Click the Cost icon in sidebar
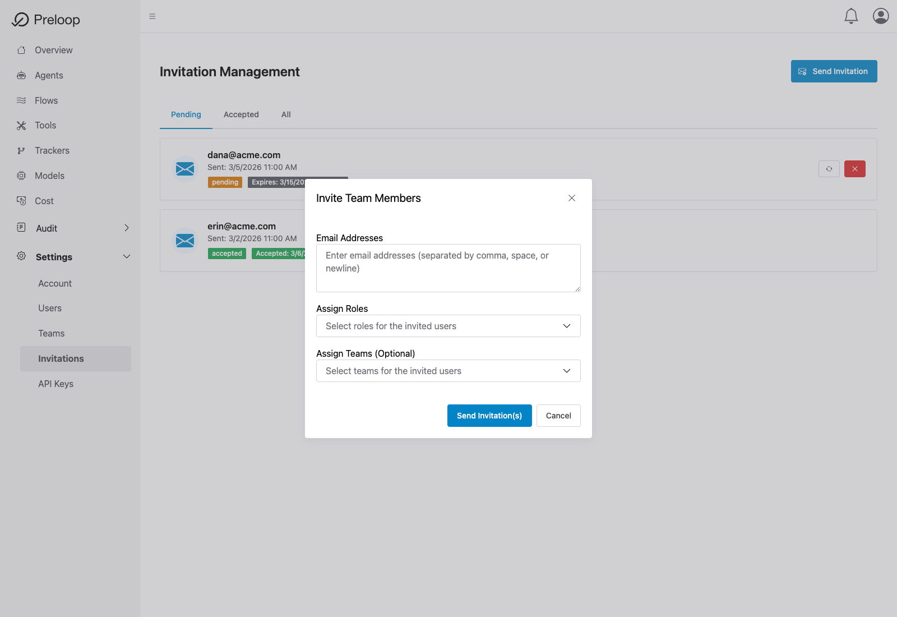 click(x=21, y=201)
